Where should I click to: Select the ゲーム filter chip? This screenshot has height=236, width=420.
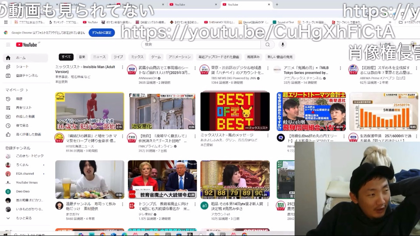click(156, 57)
